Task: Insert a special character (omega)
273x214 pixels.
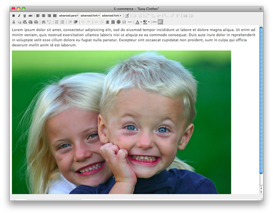Action: click(124, 22)
